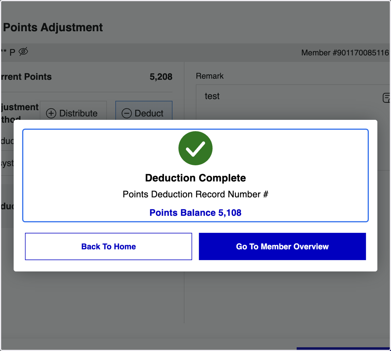The height and width of the screenshot is (351, 391).
Task: Open Go To Member Overview
Action: pyautogui.click(x=282, y=246)
